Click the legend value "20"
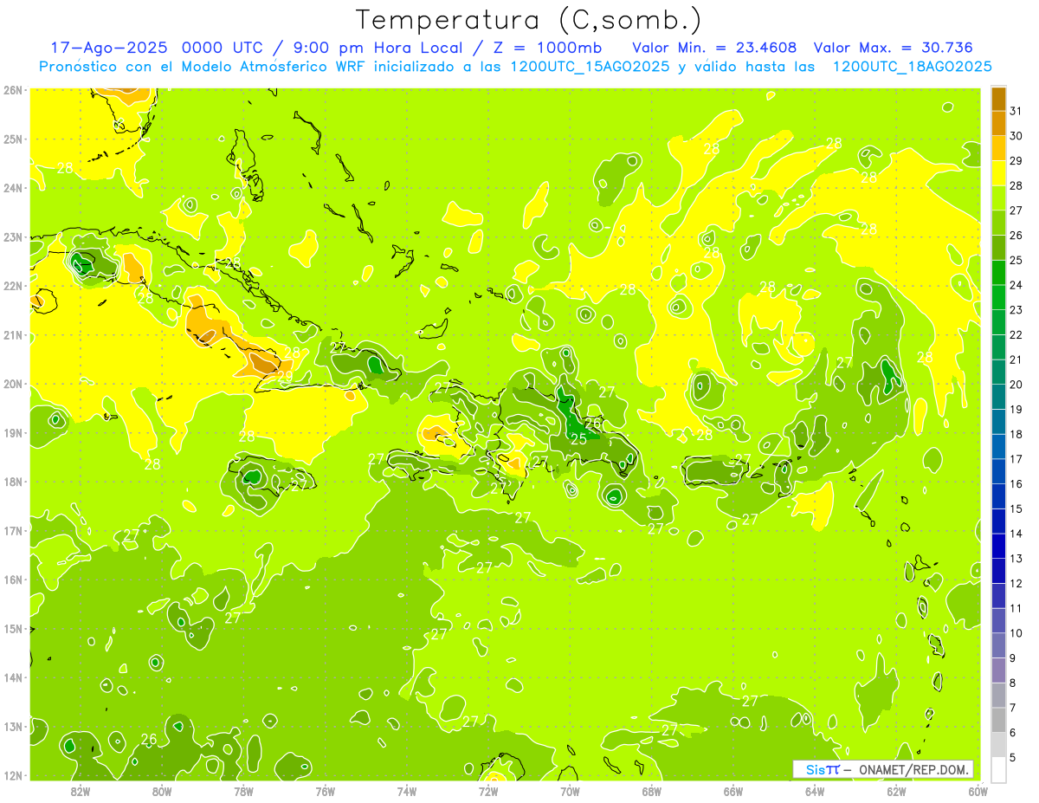 coord(1016,385)
